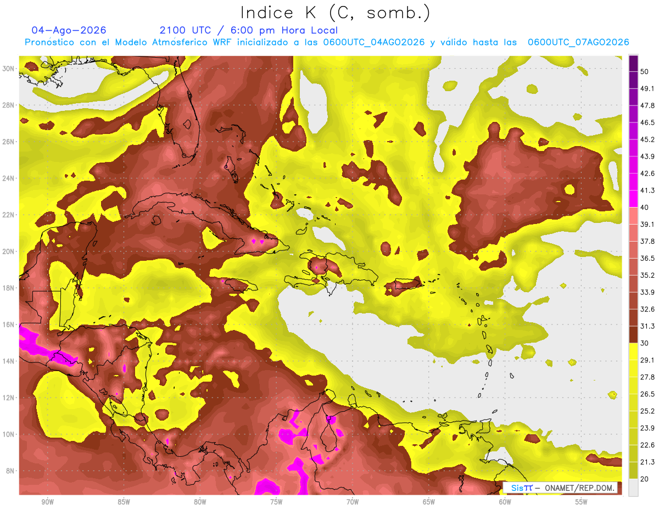
Task: Click the colorbar value 33.9
Action: pyautogui.click(x=647, y=292)
